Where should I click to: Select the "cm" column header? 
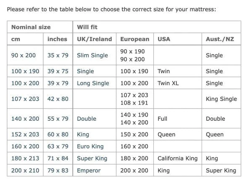point(15,39)
